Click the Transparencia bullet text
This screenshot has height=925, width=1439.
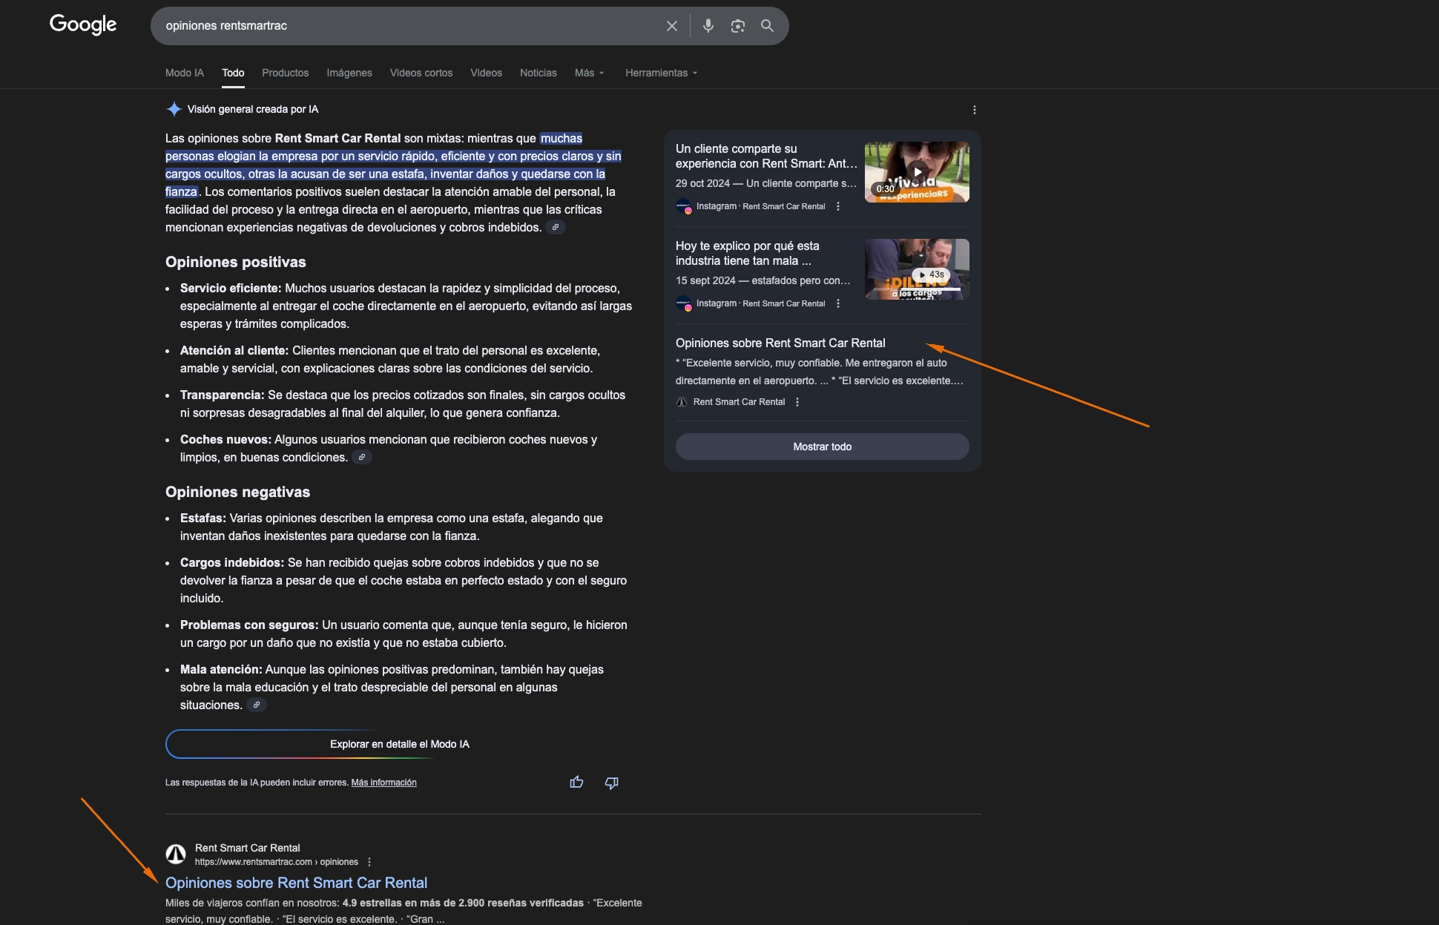tap(403, 404)
